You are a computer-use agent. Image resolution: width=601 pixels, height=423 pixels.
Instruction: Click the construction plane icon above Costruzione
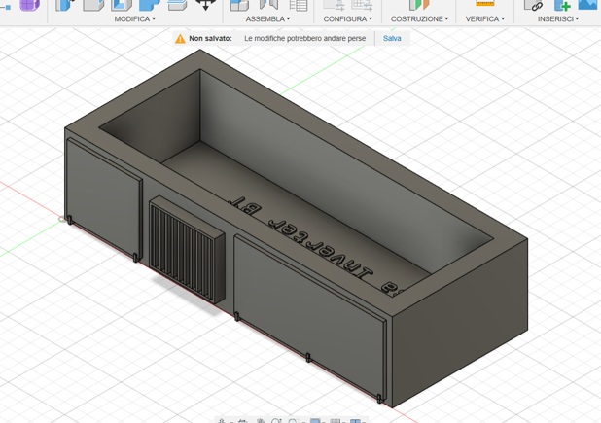click(418, 5)
